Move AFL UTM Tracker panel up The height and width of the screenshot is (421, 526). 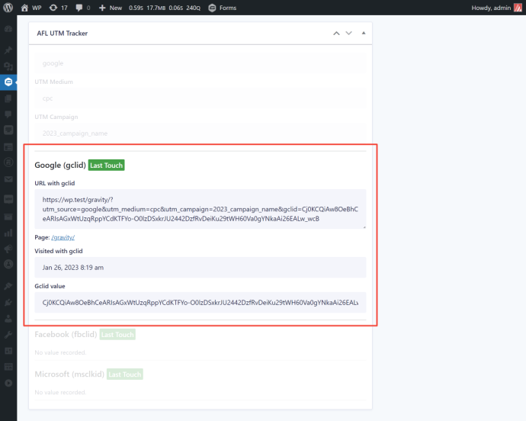[x=335, y=34]
